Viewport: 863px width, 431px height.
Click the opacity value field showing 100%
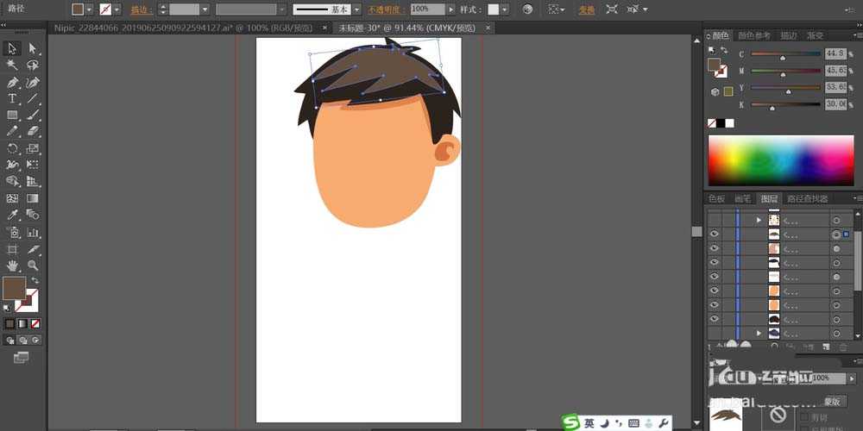426,9
